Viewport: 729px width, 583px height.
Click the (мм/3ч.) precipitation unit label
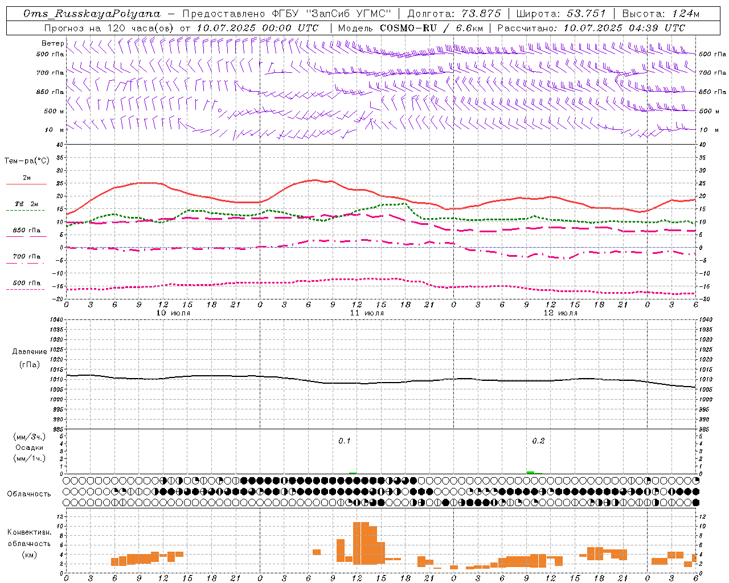point(29,437)
